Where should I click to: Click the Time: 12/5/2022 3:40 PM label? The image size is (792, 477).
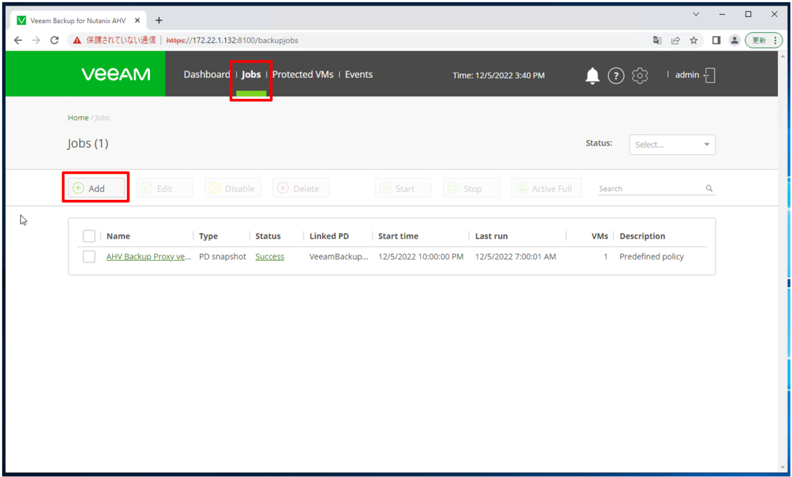click(x=499, y=76)
